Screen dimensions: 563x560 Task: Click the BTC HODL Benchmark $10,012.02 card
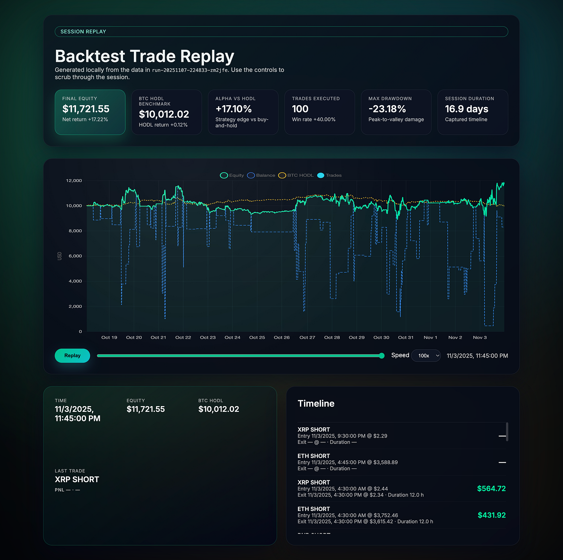166,112
